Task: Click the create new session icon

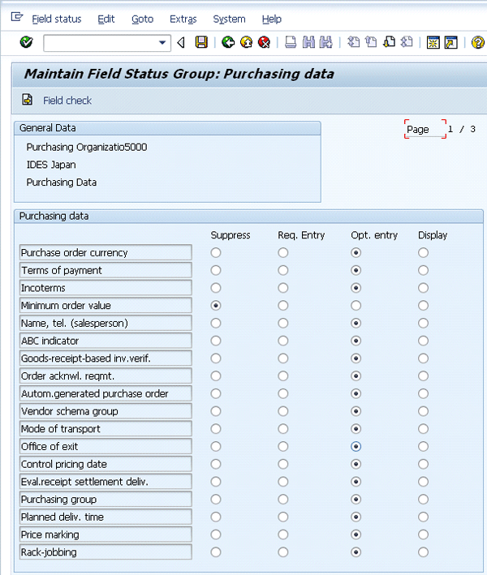Action: 433,42
